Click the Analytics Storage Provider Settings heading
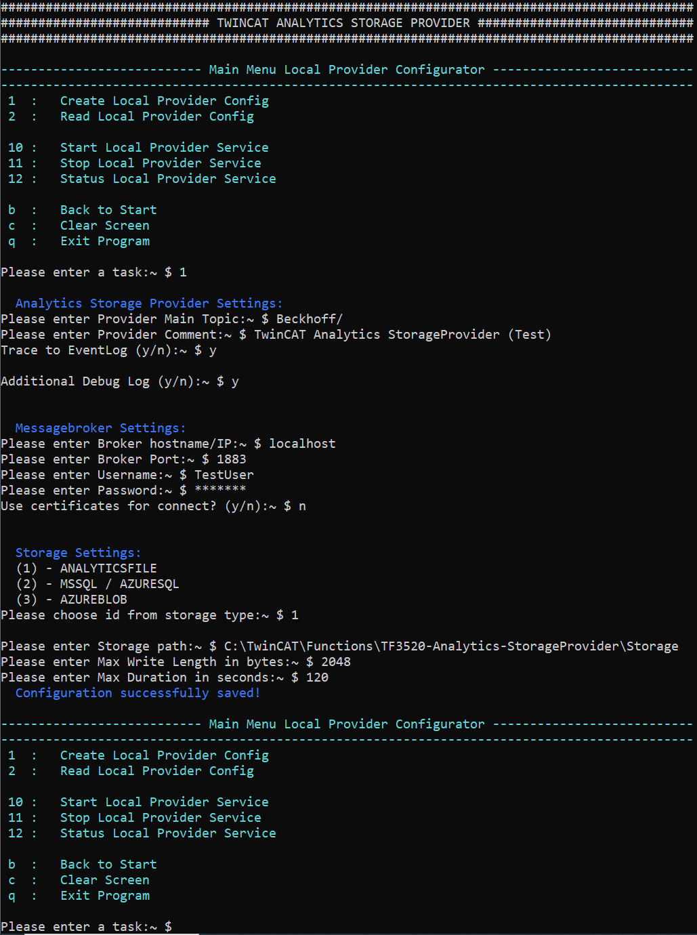 pos(149,304)
